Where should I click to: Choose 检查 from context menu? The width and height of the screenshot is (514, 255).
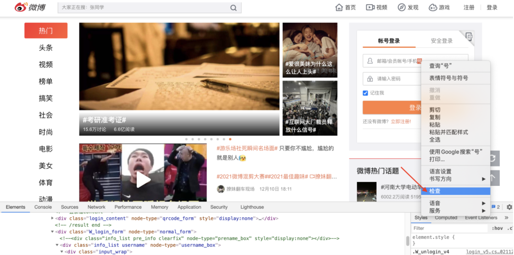tap(455, 191)
